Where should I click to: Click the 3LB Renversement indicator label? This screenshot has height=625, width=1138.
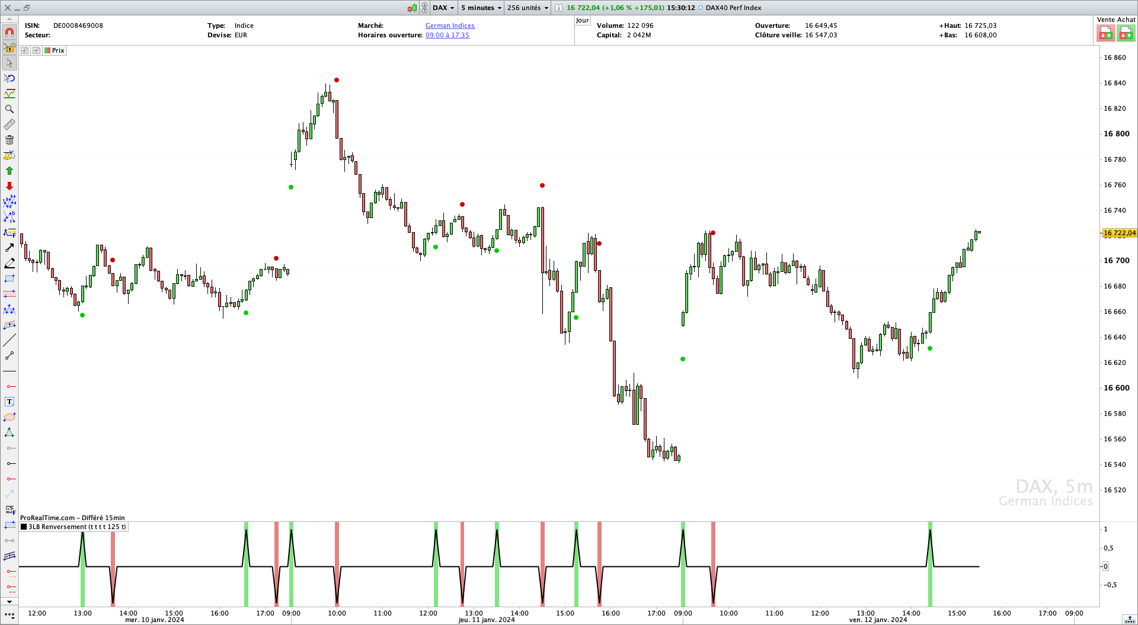[77, 527]
